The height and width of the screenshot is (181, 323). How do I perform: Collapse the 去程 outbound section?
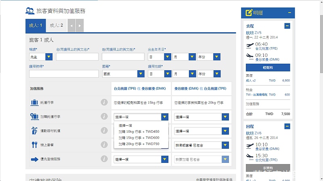coord(287,26)
